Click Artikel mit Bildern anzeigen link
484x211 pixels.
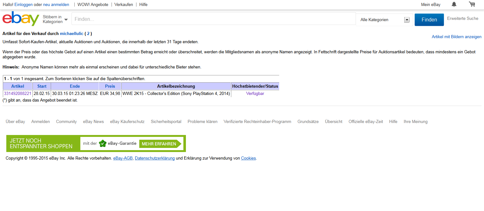pyautogui.click(x=456, y=37)
